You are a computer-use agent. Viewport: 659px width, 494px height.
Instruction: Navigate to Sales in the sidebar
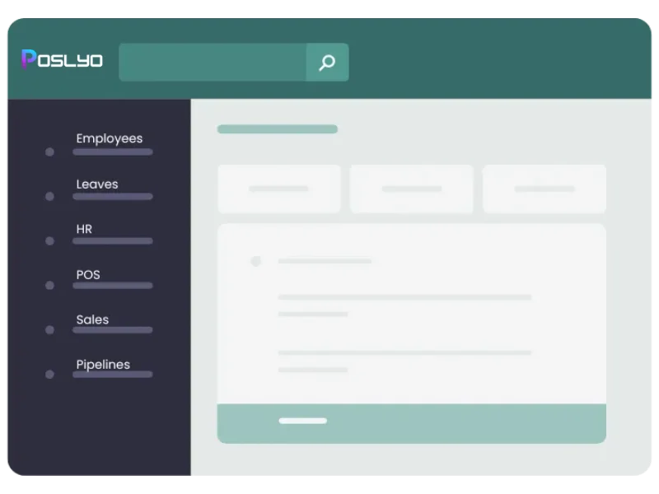pos(92,319)
